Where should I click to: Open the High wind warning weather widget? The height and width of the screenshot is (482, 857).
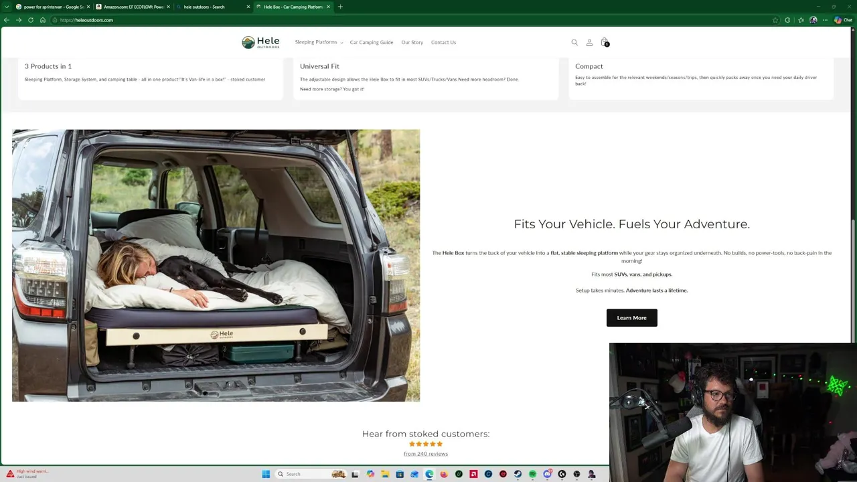pyautogui.click(x=27, y=474)
